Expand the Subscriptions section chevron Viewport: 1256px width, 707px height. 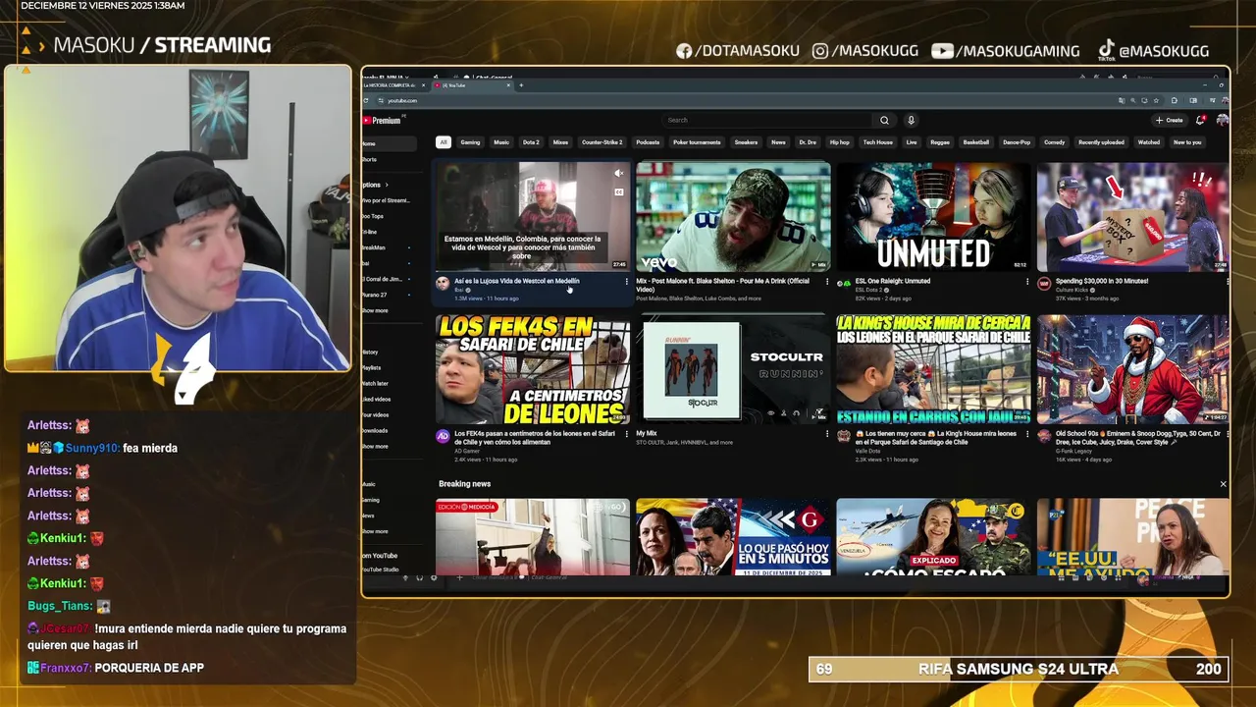click(x=387, y=185)
